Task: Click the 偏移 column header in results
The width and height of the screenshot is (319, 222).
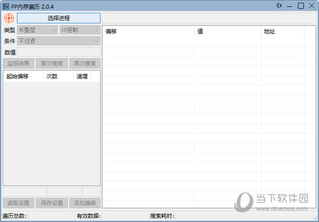Action: (x=148, y=31)
